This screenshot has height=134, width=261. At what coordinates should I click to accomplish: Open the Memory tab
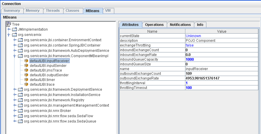pos(33,11)
